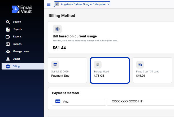Toggle the hamburger menu icon
The height and width of the screenshot is (117, 174).
tap(49, 4)
